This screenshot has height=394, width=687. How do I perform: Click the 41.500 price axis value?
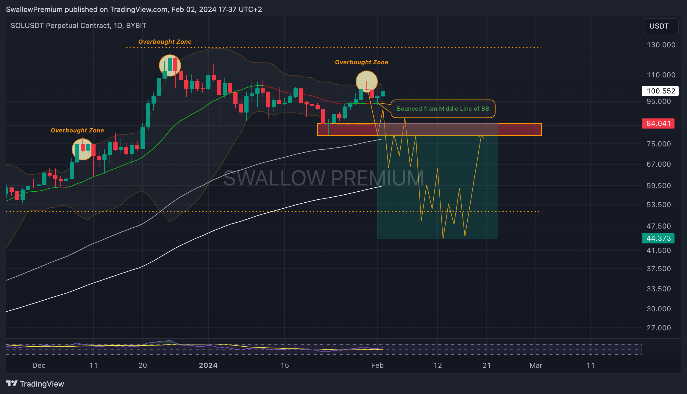659,251
